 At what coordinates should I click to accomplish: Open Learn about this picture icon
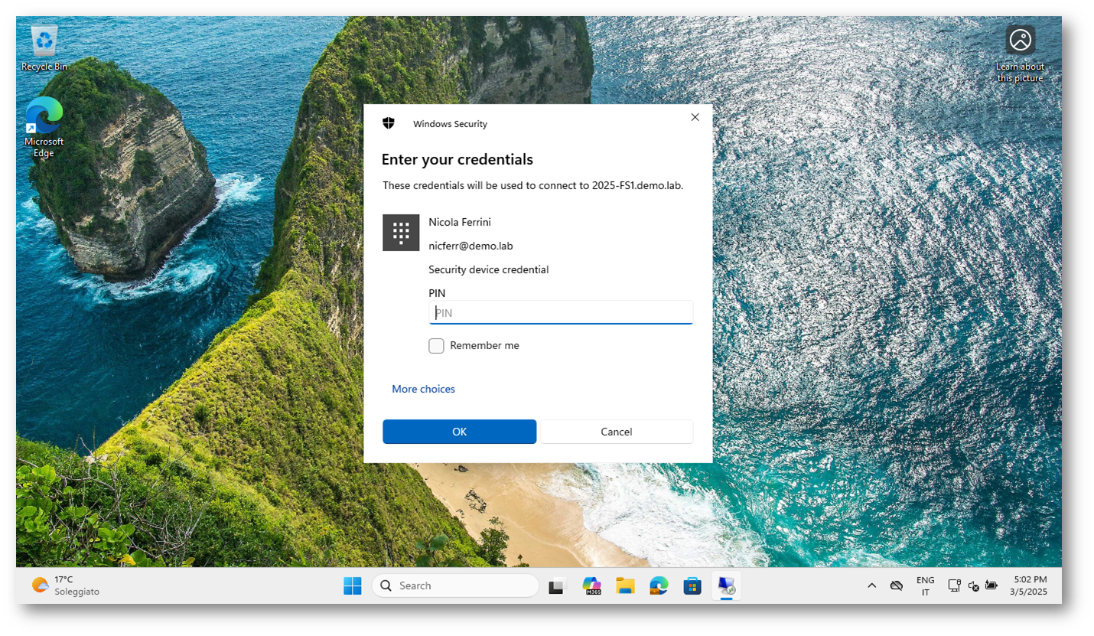point(1020,54)
